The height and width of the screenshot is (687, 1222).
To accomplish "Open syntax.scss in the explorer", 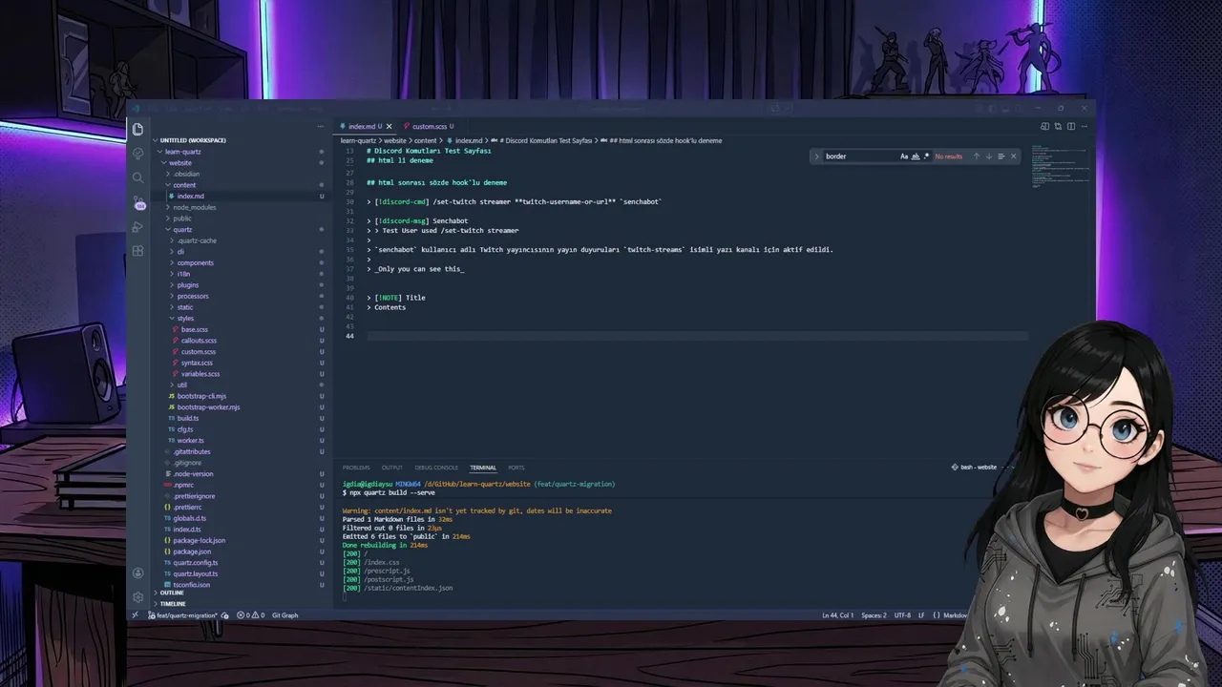I will [x=197, y=363].
